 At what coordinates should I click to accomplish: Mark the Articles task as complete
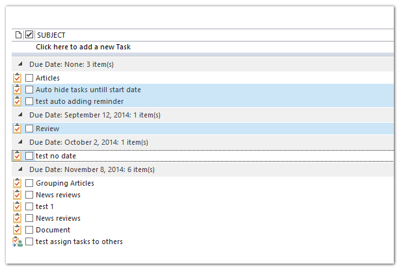29,78
